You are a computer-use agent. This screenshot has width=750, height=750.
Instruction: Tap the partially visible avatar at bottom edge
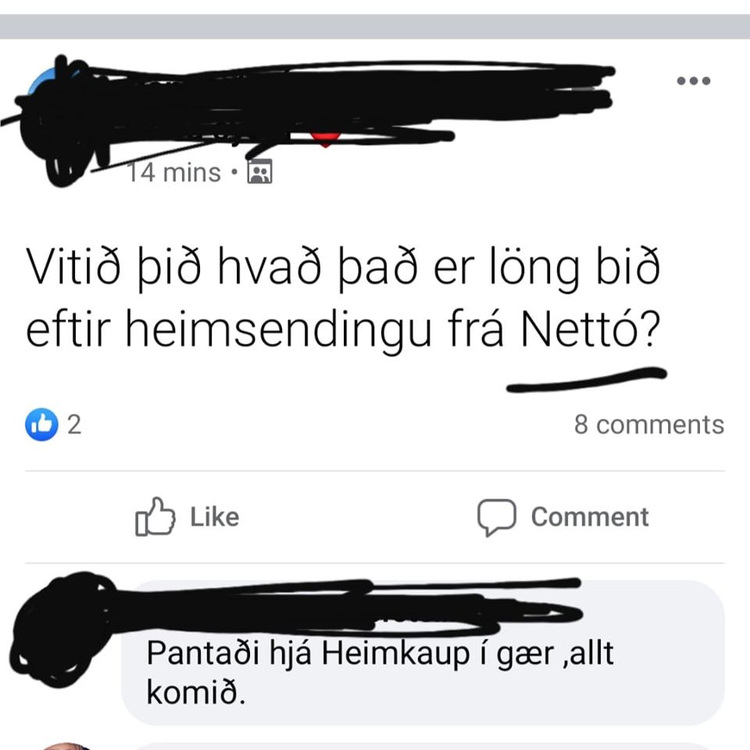click(67, 746)
